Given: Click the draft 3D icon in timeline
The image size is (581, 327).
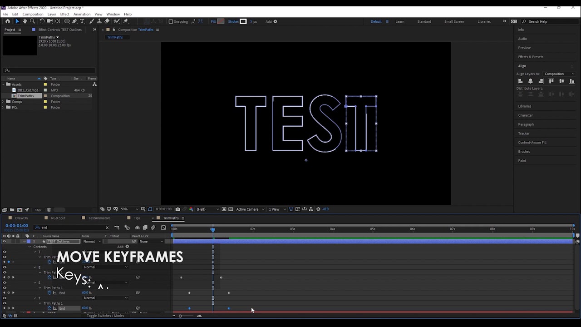Looking at the screenshot, I should (127, 228).
